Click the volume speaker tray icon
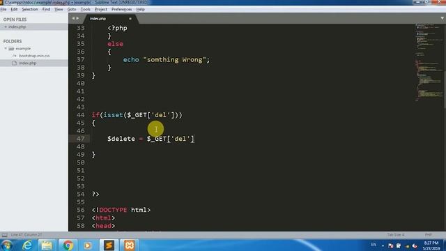 [415, 245]
